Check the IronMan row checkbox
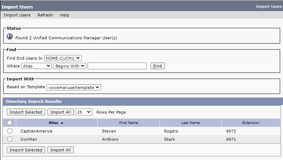283x160 pixels. pyautogui.click(x=10, y=139)
